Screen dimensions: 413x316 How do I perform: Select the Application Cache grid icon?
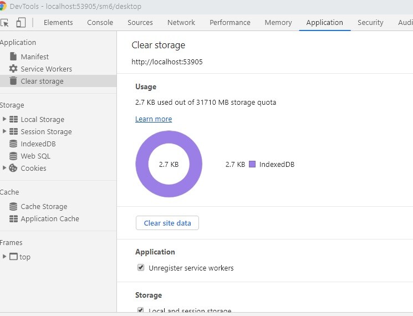(x=13, y=218)
